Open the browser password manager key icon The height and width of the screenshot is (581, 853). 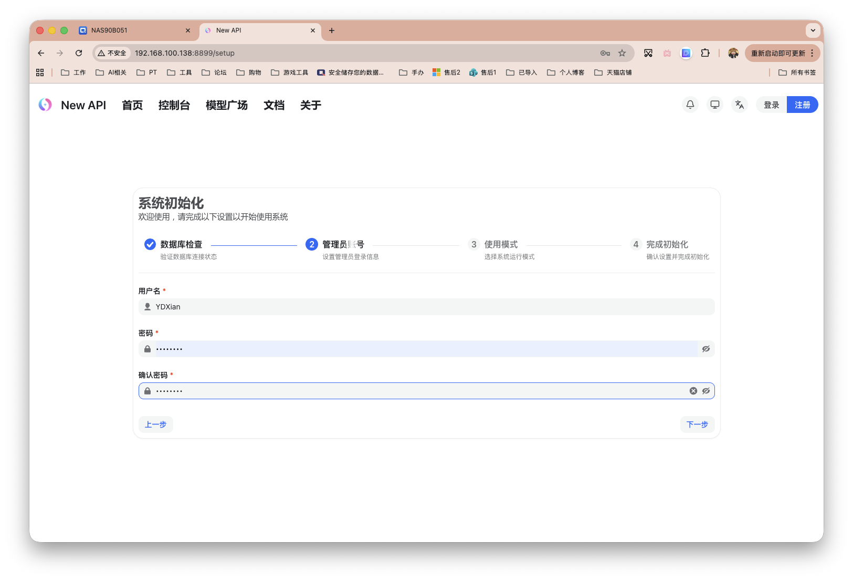coord(605,53)
